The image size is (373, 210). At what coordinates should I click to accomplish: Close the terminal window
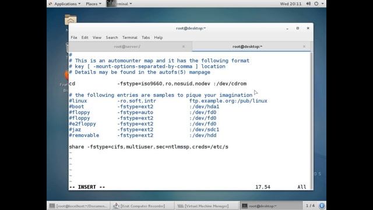coord(308,29)
